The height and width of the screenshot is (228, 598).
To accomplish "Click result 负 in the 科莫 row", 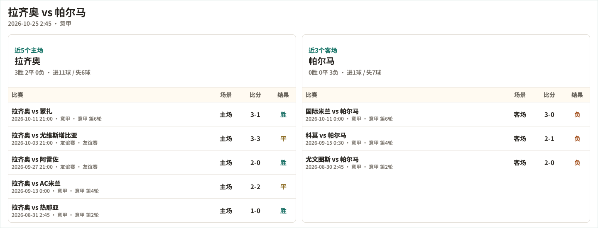I will [577, 138].
